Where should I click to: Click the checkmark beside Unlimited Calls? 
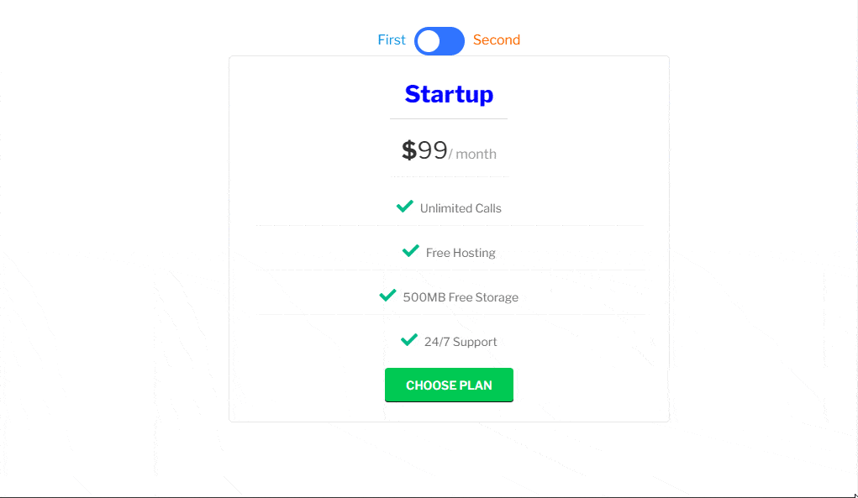[405, 207]
